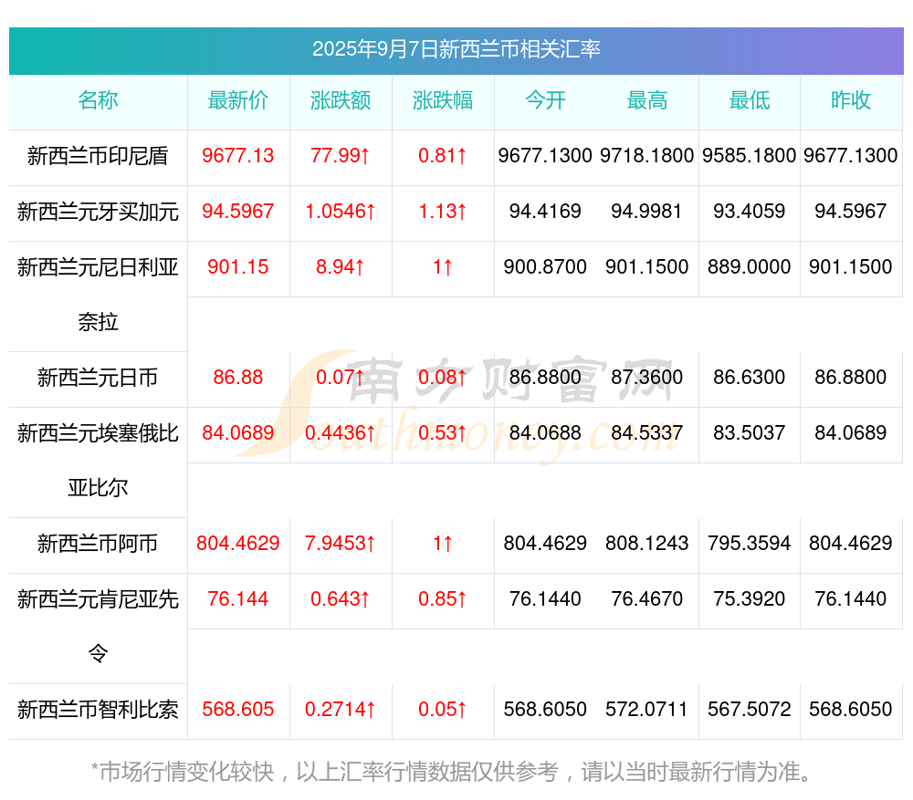This screenshot has height=800, width=913.
Task: Click the open value 84.0688
Action: (545, 433)
